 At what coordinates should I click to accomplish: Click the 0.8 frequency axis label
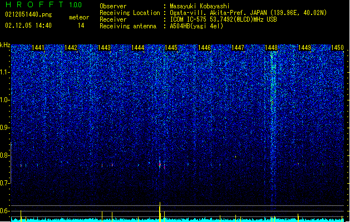point(5,155)
